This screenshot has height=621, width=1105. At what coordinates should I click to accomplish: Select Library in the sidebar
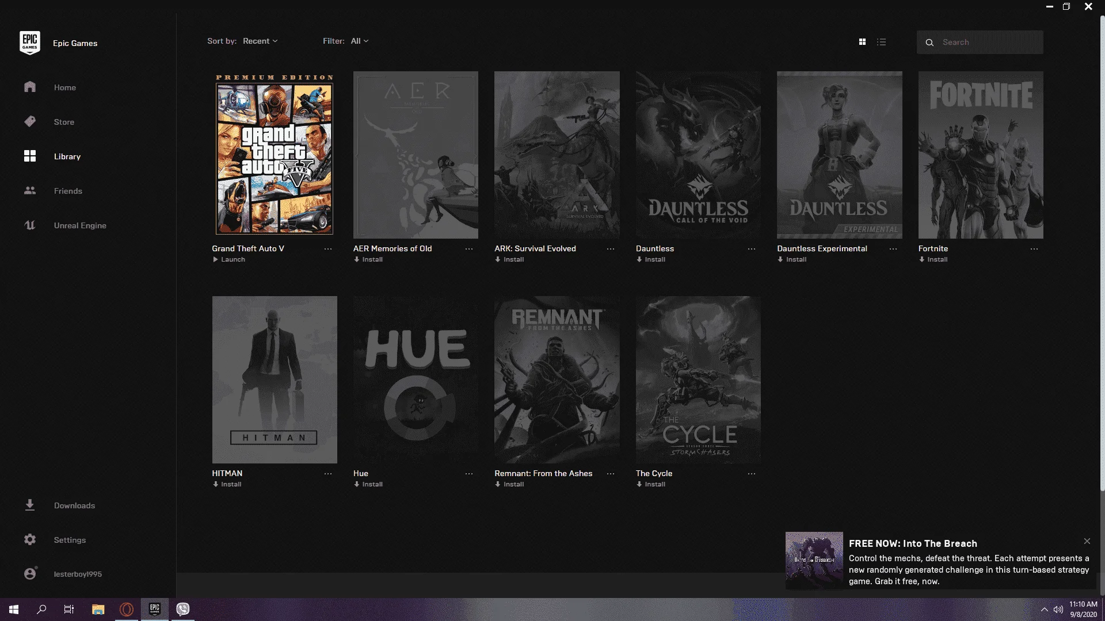tap(67, 156)
